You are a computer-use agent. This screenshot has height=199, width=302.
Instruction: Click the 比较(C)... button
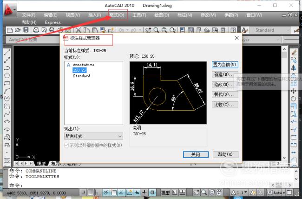(x=225, y=105)
